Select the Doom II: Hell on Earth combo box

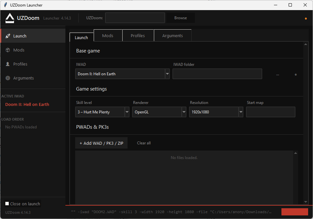click(x=122, y=74)
